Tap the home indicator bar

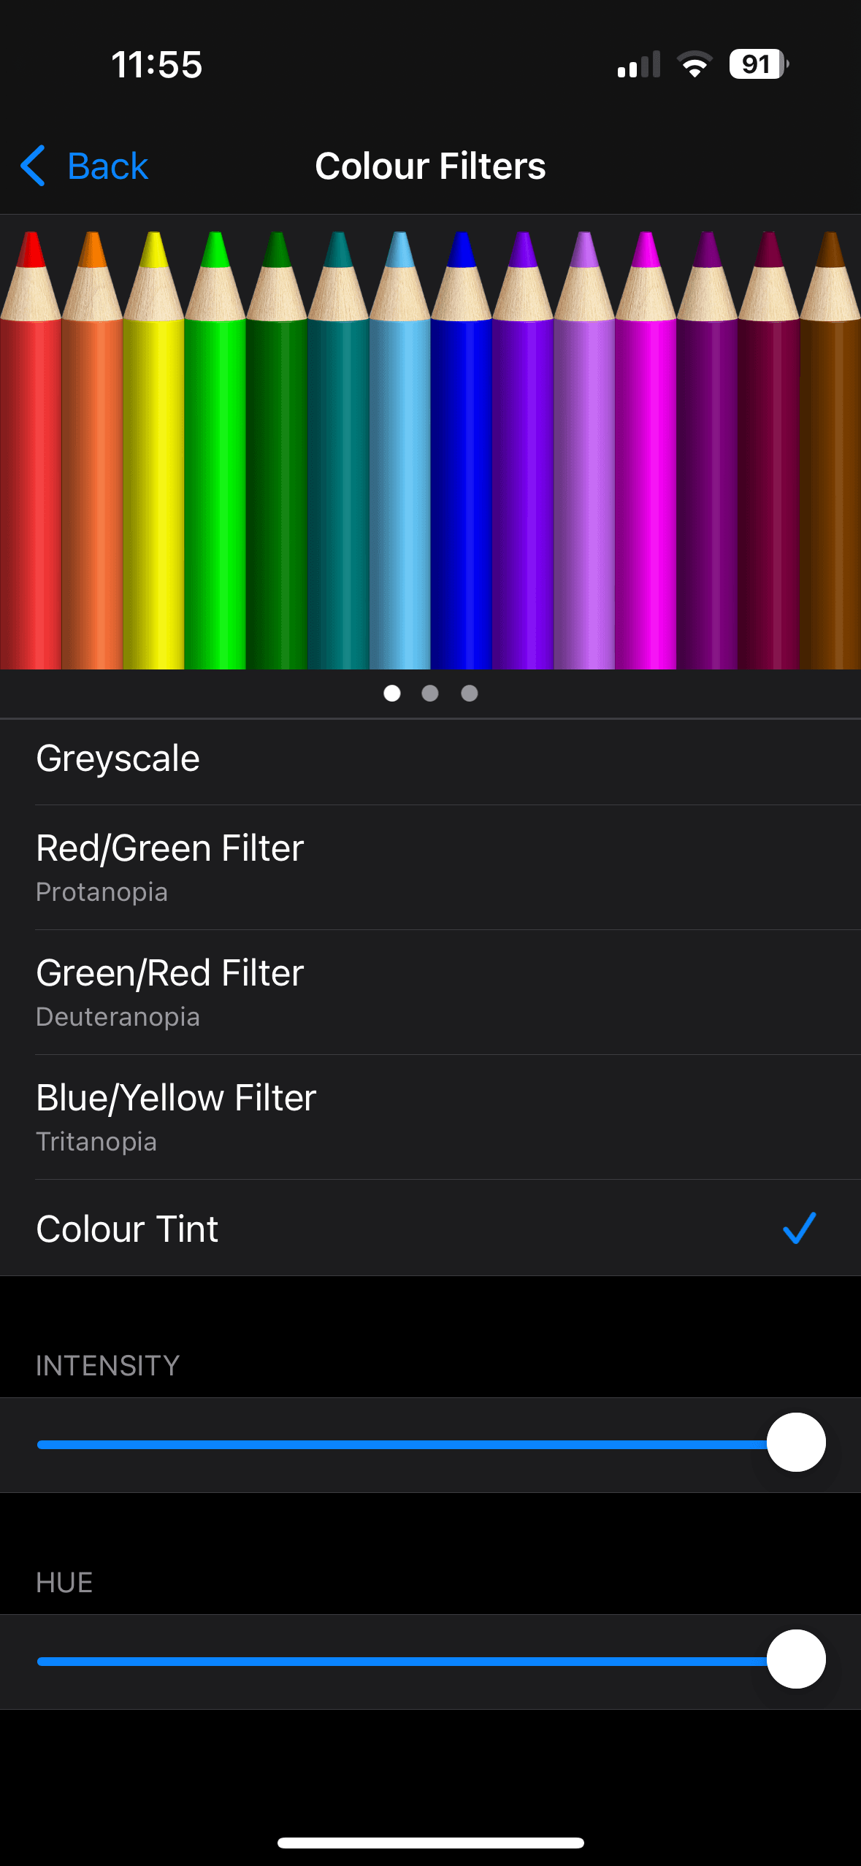[430, 1843]
